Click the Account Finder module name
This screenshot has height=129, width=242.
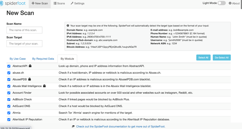click(22, 93)
